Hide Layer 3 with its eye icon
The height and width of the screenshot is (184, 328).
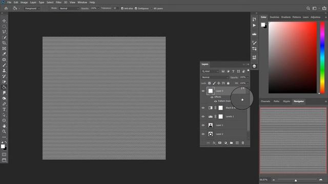[203, 91]
